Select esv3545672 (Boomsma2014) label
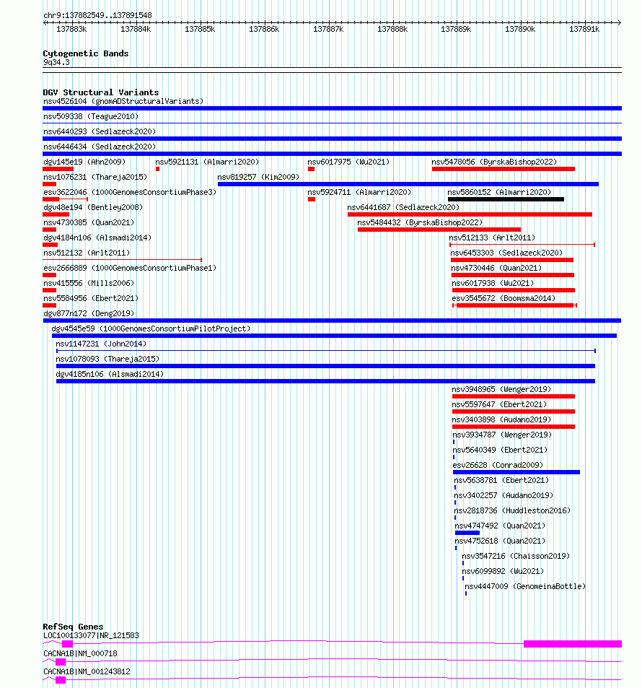The image size is (642, 688). point(504,298)
